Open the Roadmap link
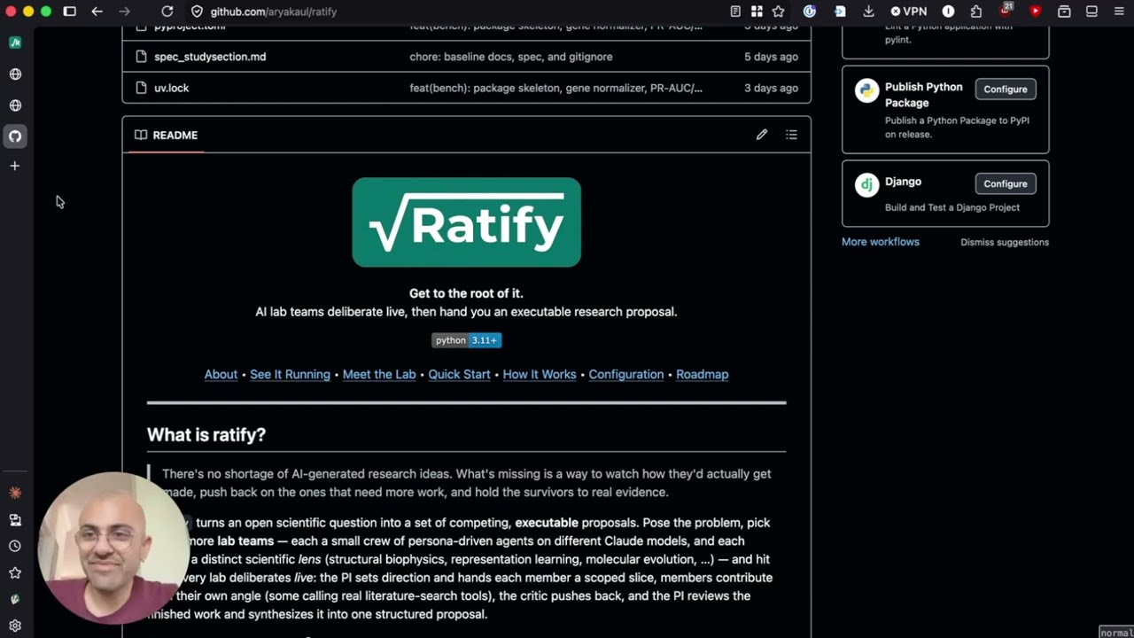The image size is (1134, 638). pyautogui.click(x=702, y=374)
